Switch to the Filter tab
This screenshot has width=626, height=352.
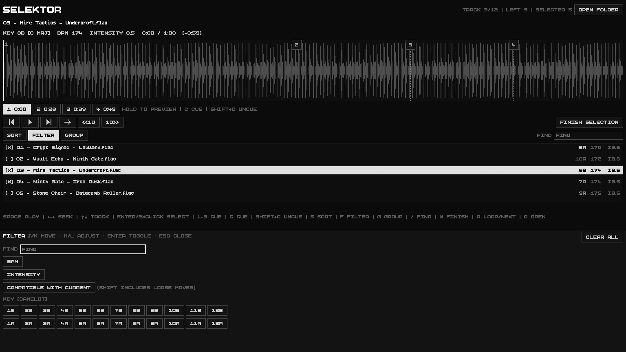click(x=43, y=135)
